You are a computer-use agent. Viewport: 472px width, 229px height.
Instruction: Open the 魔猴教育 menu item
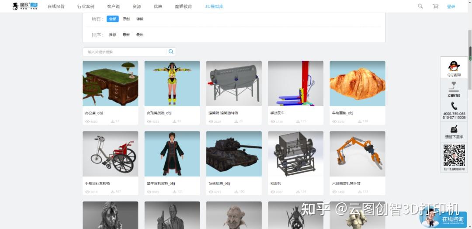tap(183, 6)
